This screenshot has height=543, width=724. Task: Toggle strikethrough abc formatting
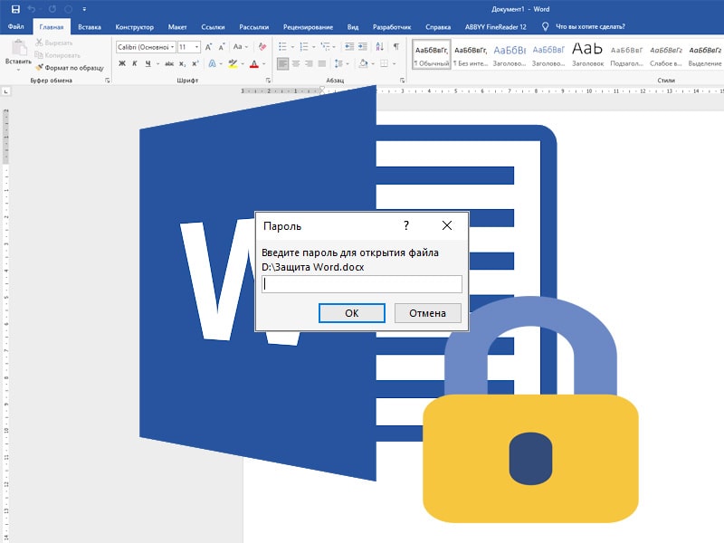click(x=169, y=63)
